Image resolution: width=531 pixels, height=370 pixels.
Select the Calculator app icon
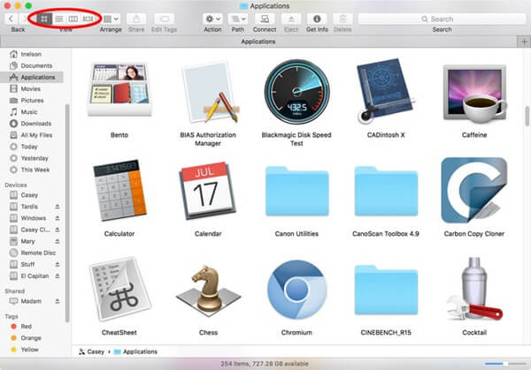click(119, 190)
